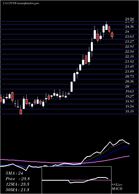The image size is (139, 194).
Task: Click the '12MA : 23.3' readout
Action: [17, 184]
